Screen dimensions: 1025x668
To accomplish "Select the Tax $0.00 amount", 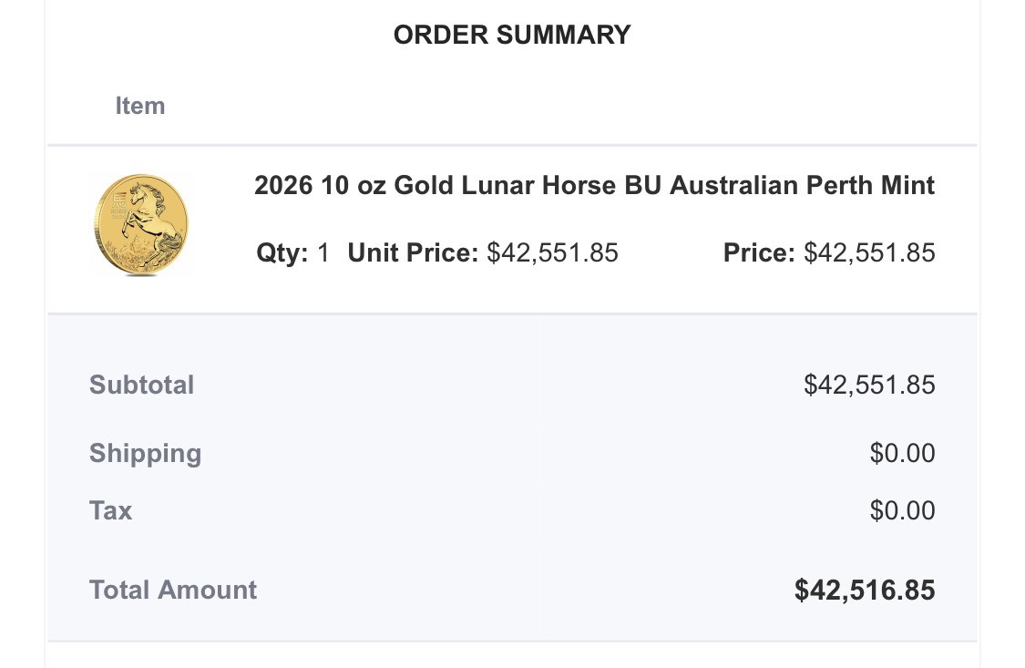I will pos(902,510).
